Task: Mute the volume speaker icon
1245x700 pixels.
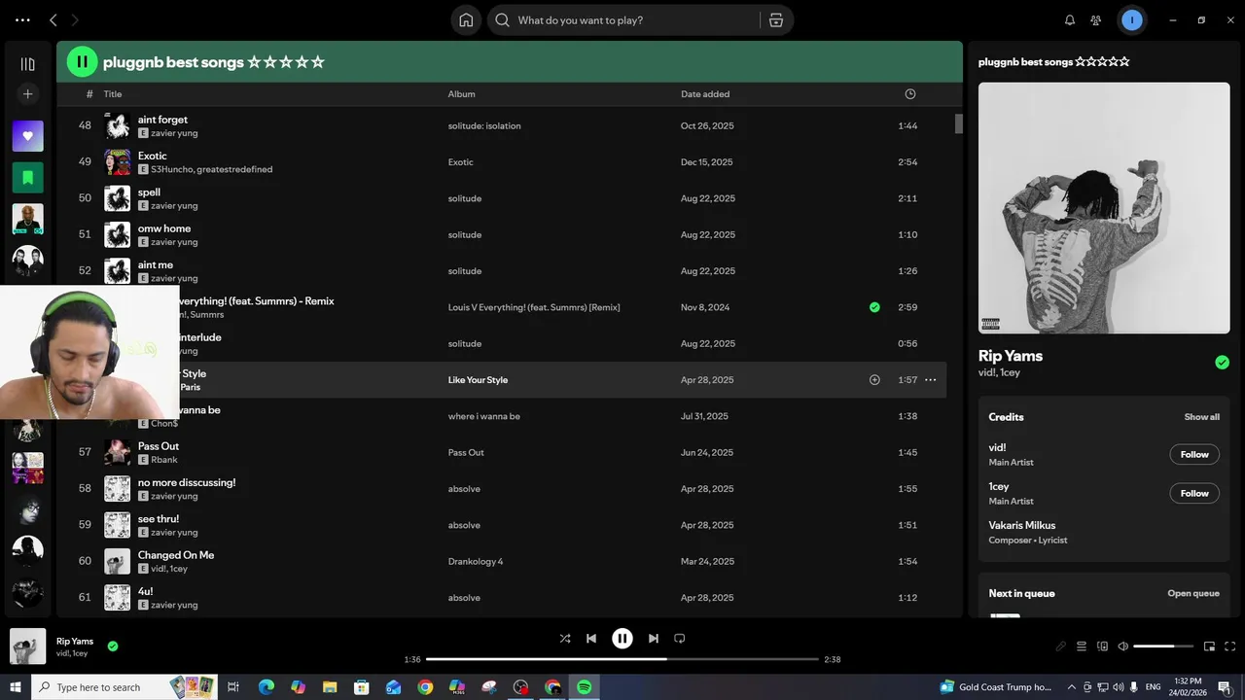Action: (1122, 647)
